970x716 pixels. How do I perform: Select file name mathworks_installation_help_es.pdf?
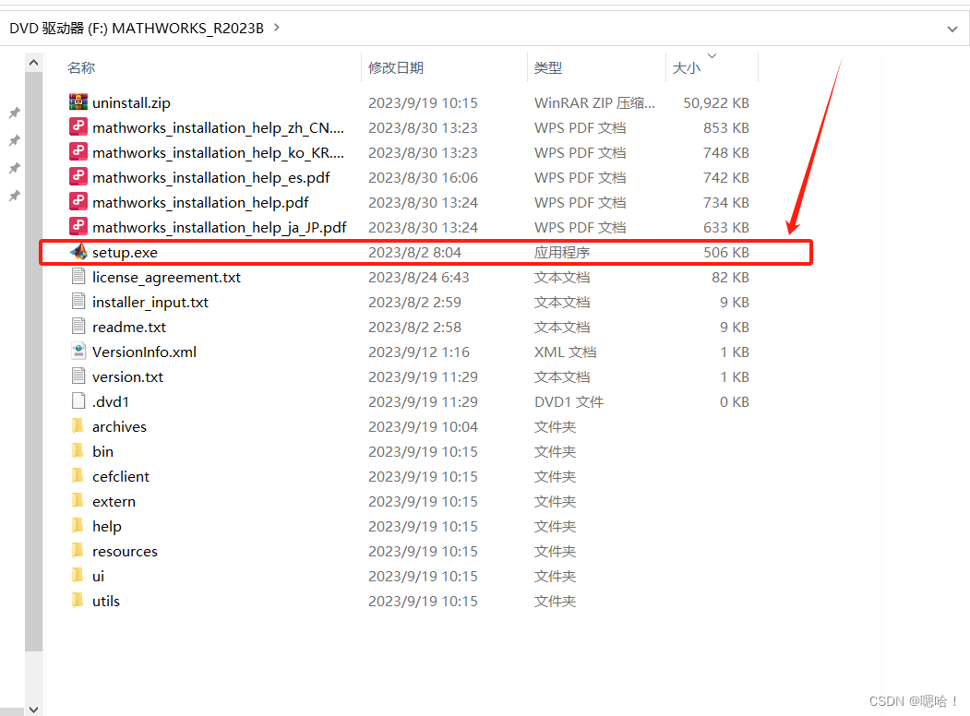[211, 178]
